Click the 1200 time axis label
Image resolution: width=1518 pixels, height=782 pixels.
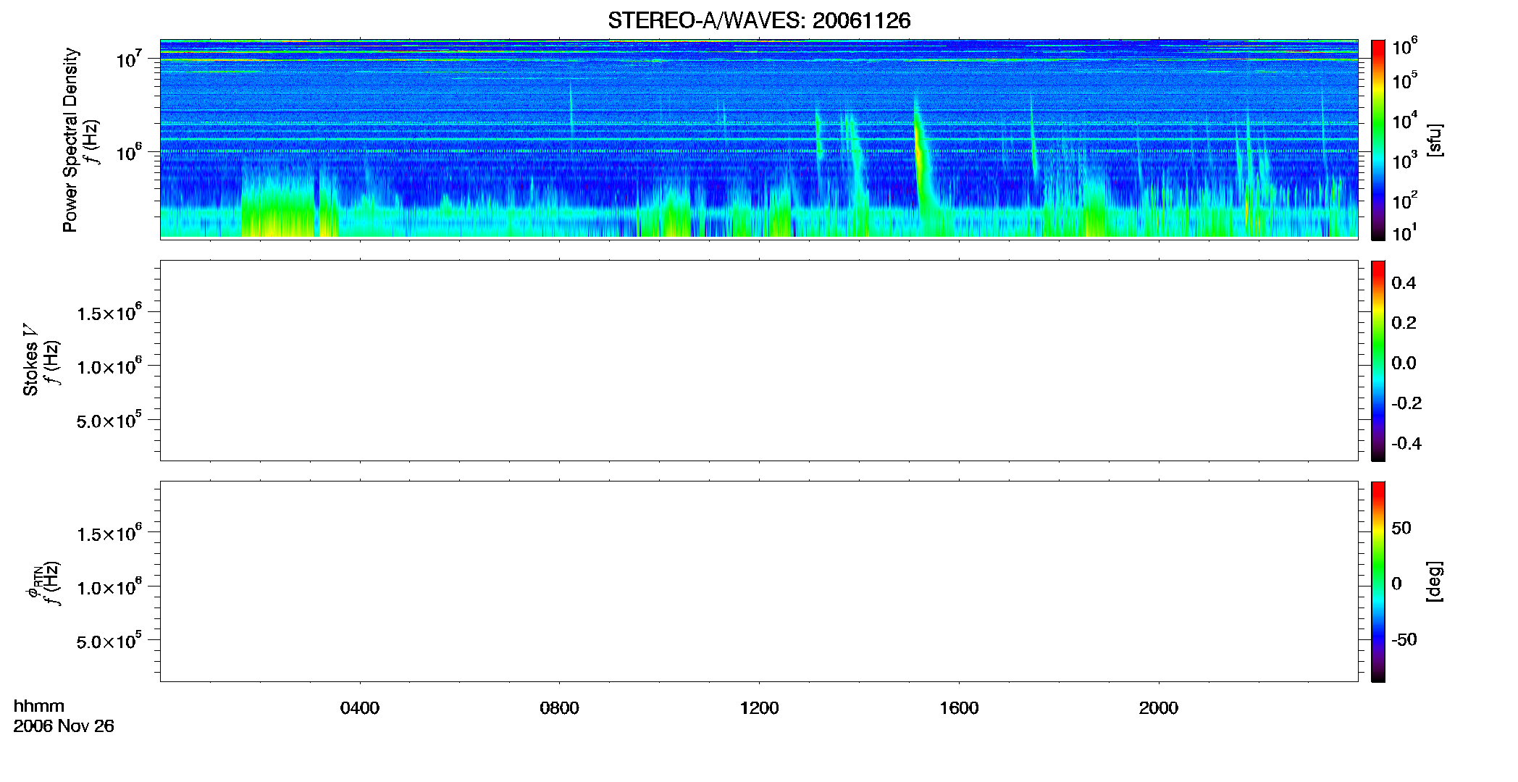coord(759,708)
